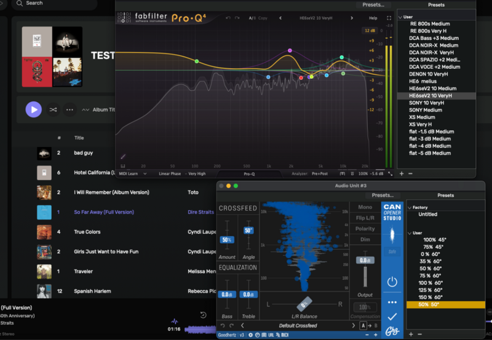Go to next CanOpener preset
Image resolution: width=492 pixels, height=340 pixels.
tap(353, 326)
